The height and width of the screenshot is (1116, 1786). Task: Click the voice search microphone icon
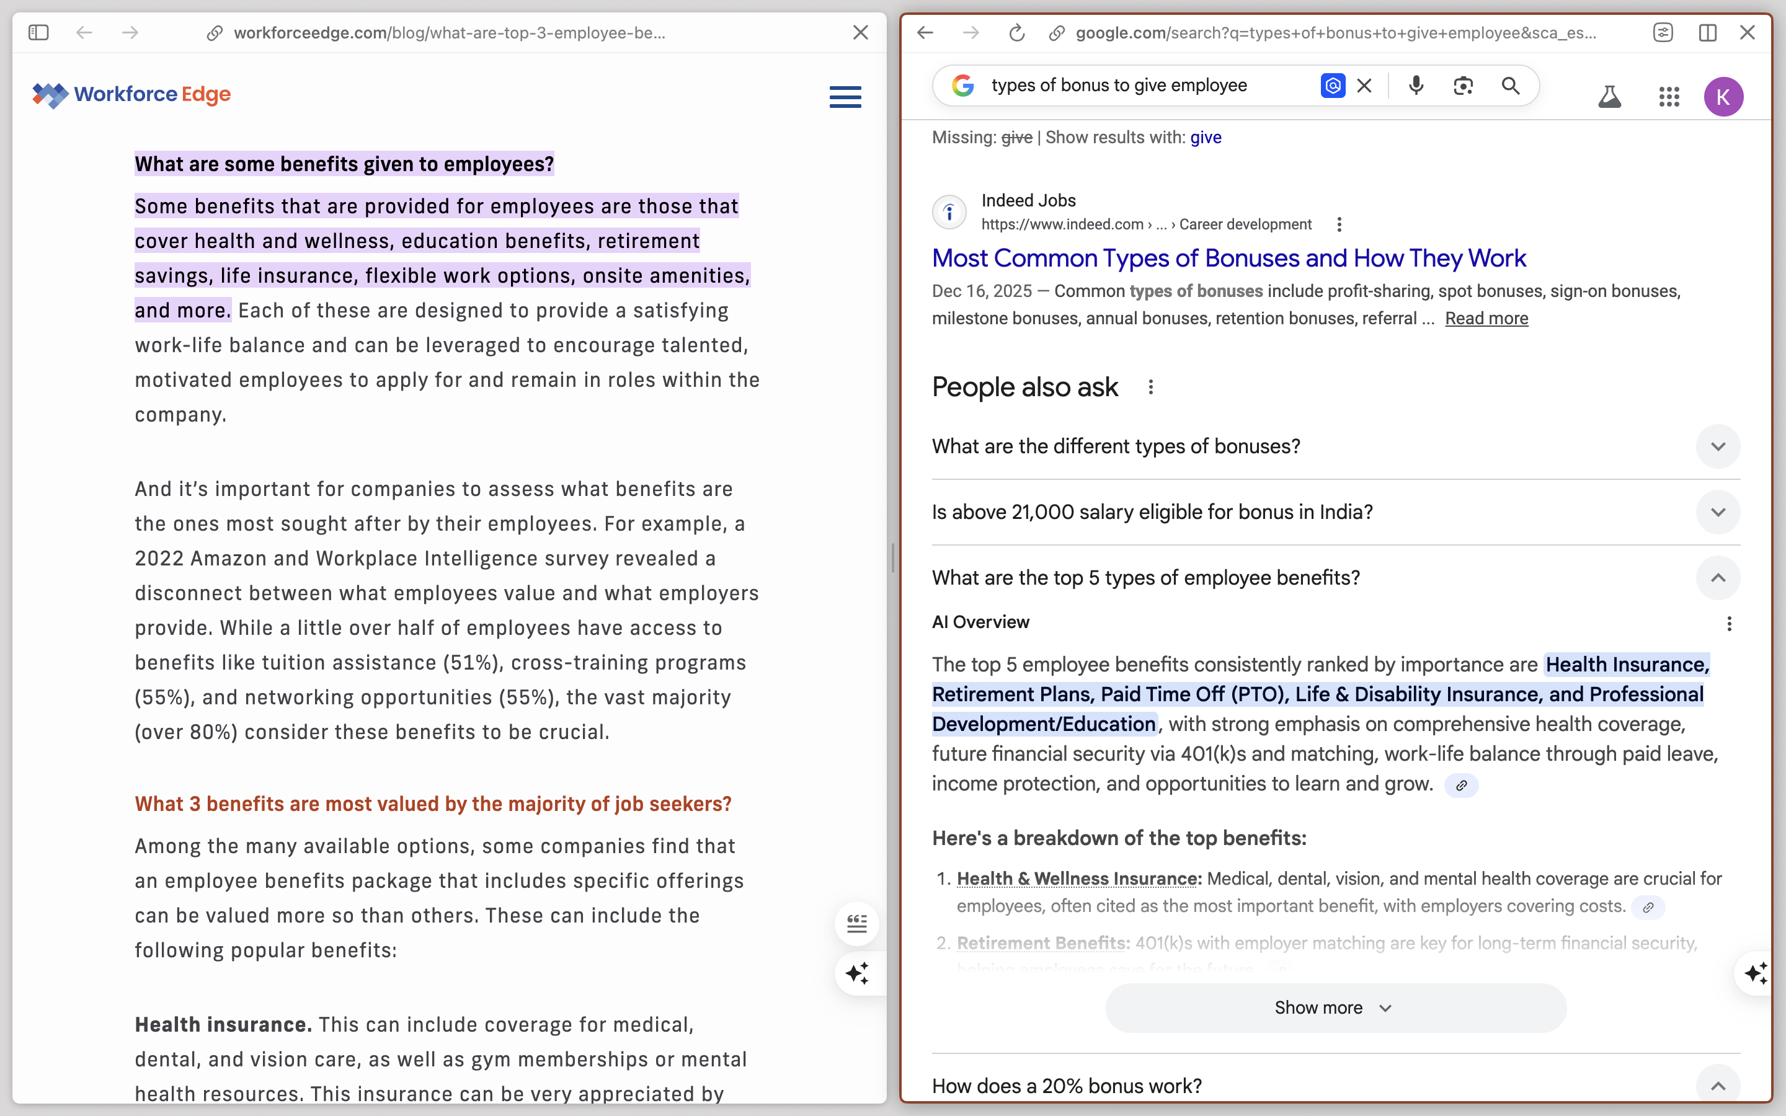[x=1416, y=86]
